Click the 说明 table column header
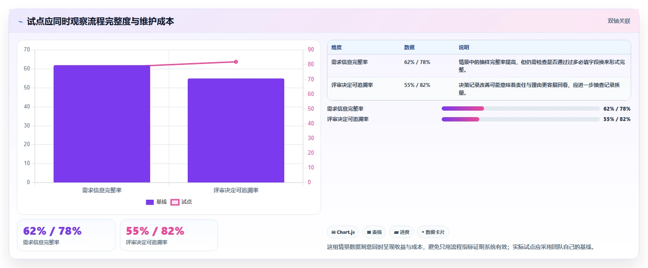This screenshot has width=648, height=268. pyautogui.click(x=464, y=48)
